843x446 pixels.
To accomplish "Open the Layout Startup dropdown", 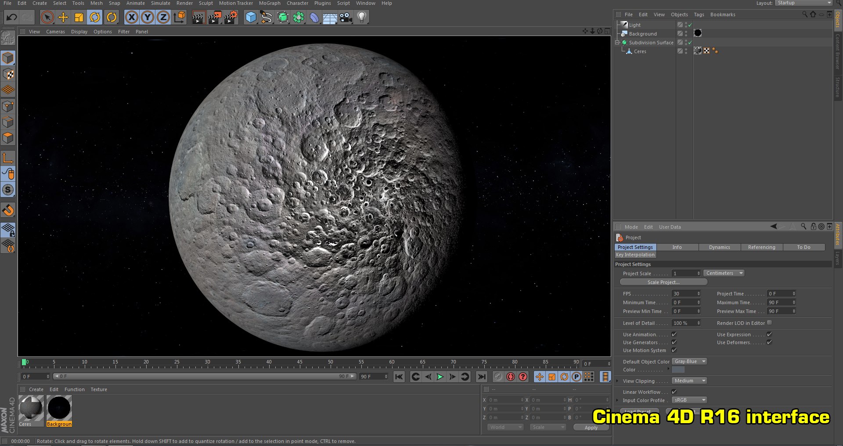I will click(803, 3).
